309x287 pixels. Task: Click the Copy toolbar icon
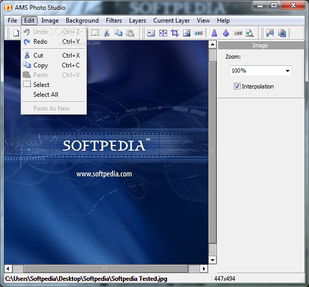(x=118, y=33)
